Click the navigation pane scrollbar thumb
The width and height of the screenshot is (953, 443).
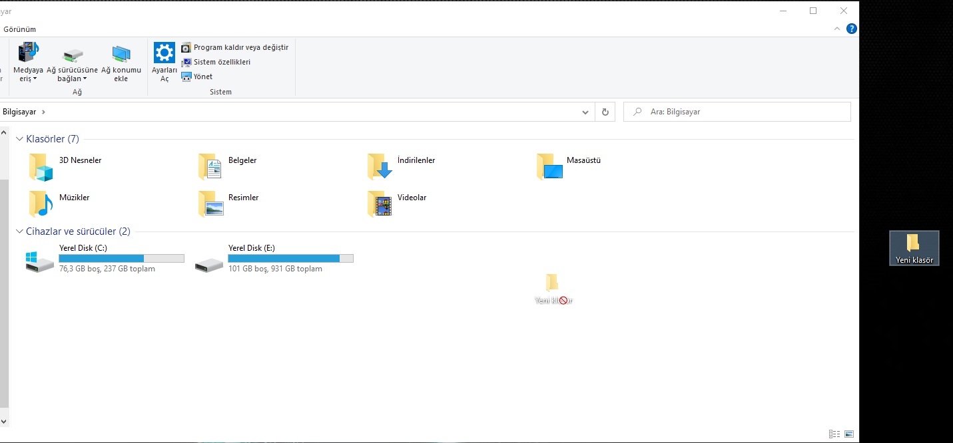(x=4, y=293)
